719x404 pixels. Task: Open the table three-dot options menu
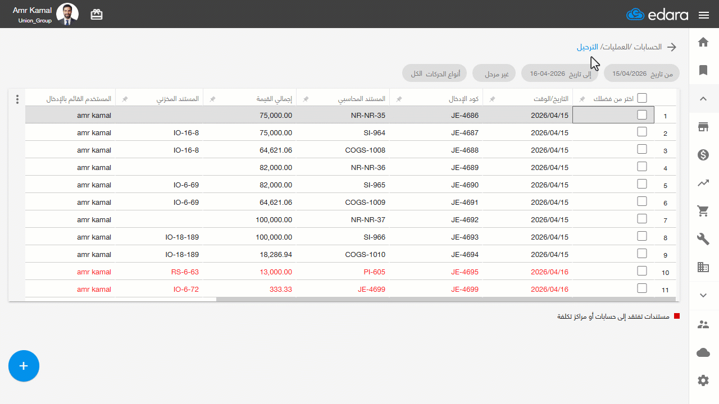pyautogui.click(x=17, y=99)
